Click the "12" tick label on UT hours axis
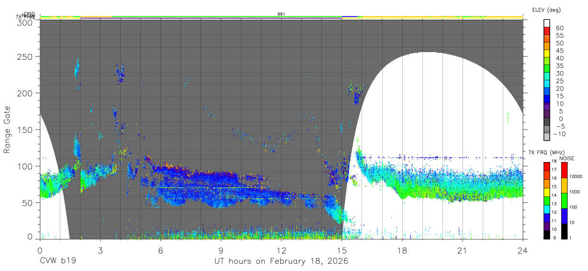Viewport: 588px width, 271px height. coord(282,250)
